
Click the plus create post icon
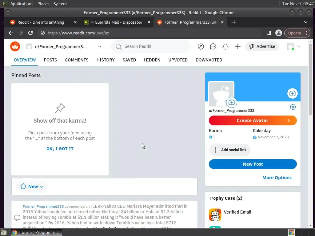coord(238,47)
